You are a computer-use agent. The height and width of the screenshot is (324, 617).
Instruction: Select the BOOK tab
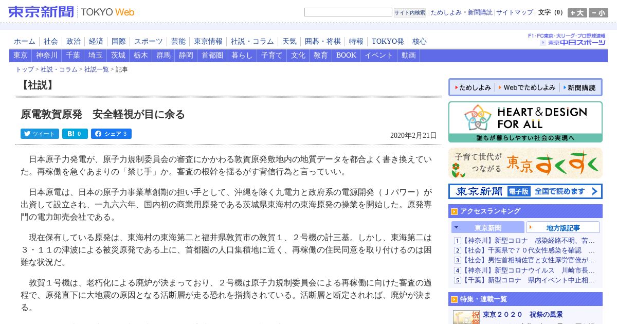click(346, 56)
